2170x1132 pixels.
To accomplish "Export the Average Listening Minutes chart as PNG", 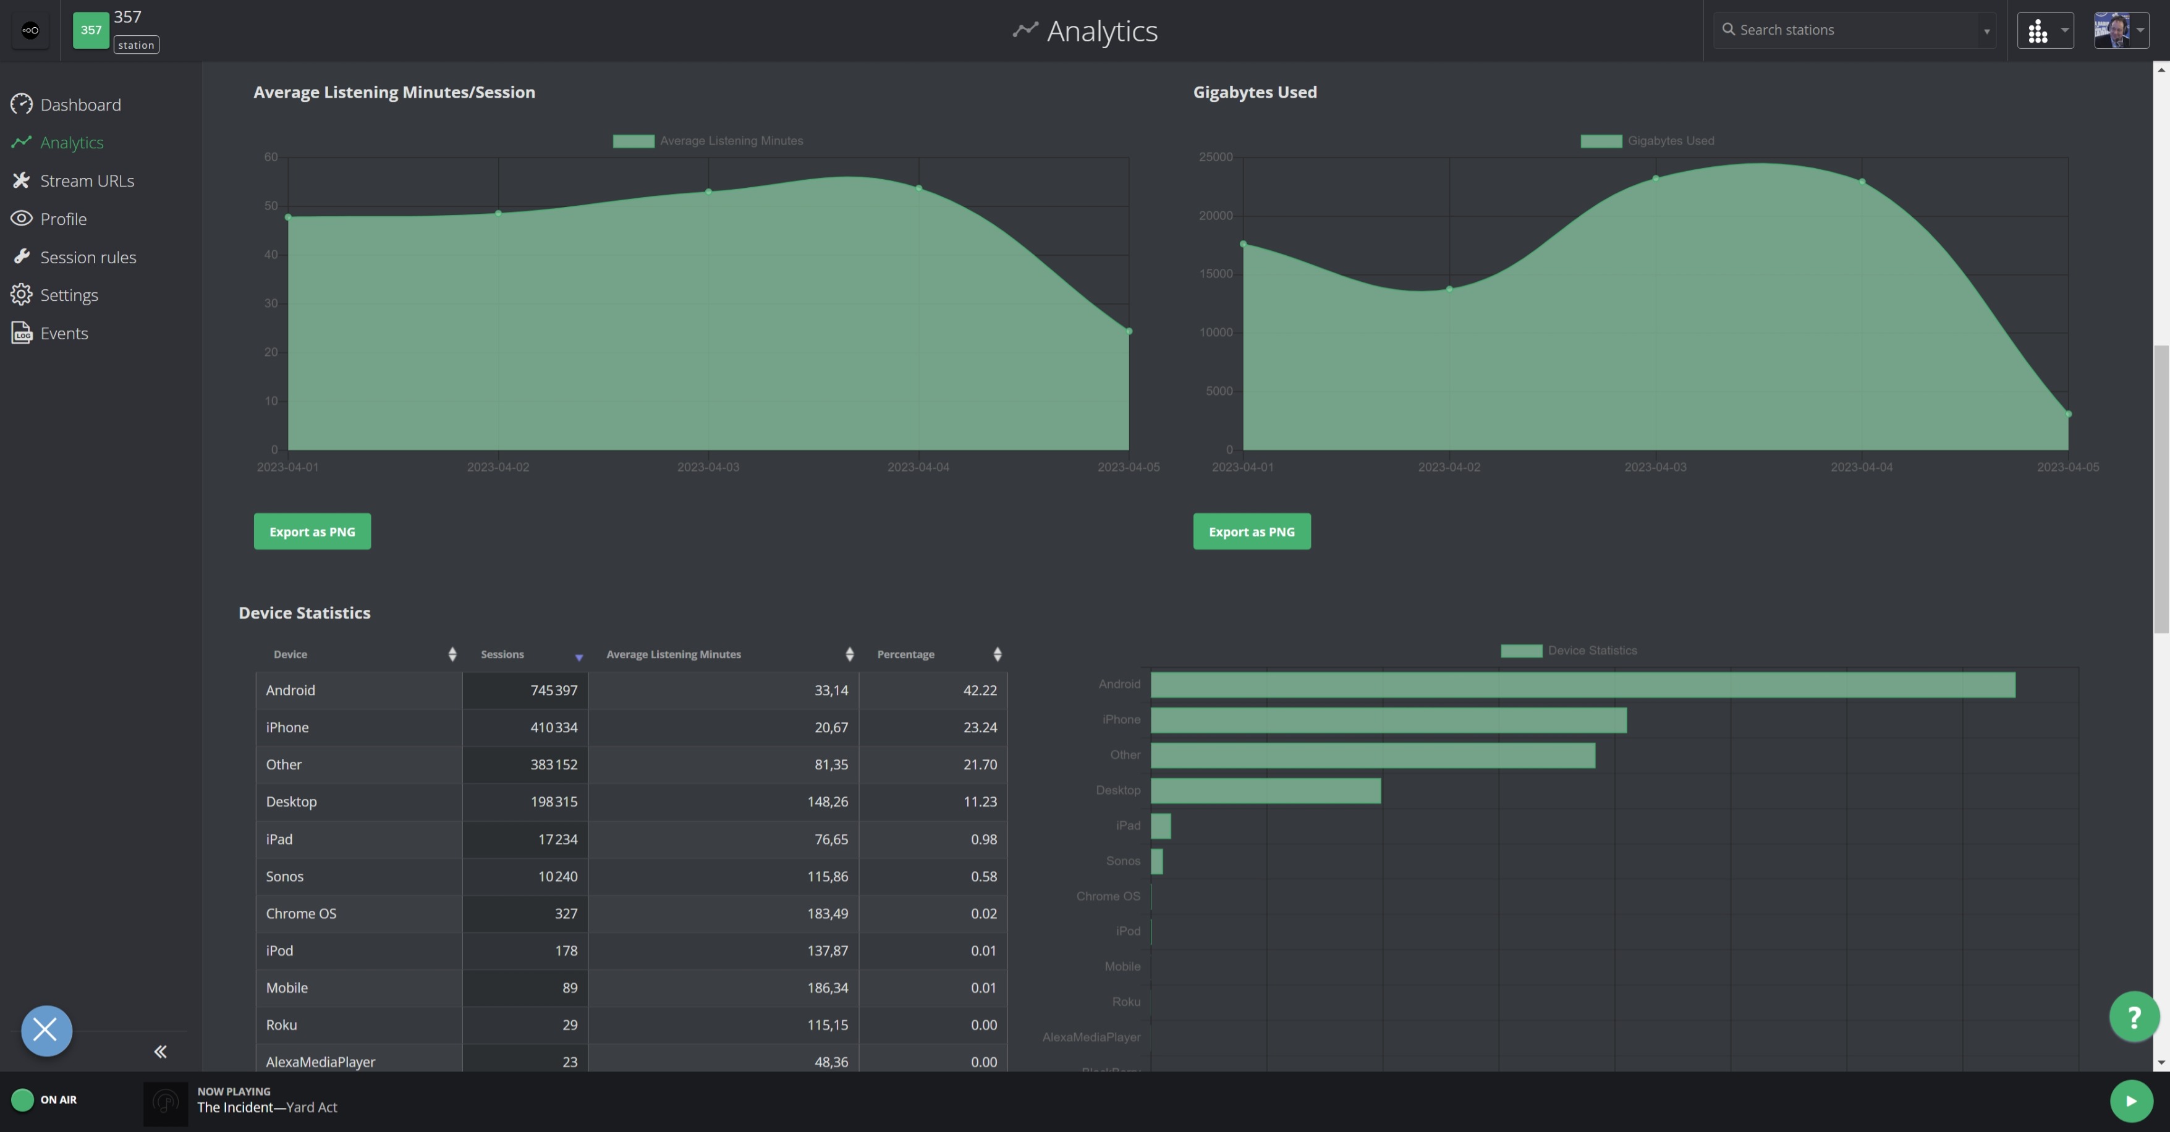I will (312, 531).
